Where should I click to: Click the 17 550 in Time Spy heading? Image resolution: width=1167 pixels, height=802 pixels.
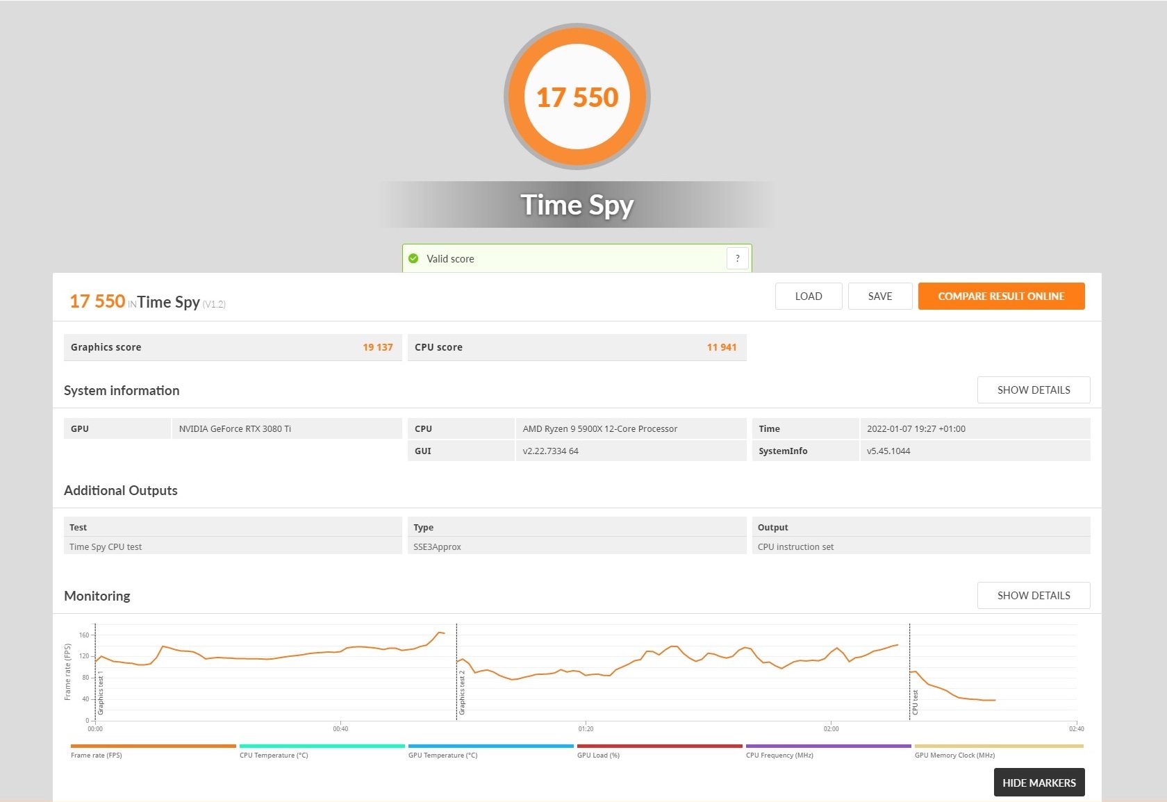pos(147,301)
